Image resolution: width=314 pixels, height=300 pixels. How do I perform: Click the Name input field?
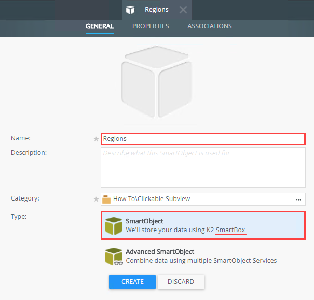click(x=203, y=139)
